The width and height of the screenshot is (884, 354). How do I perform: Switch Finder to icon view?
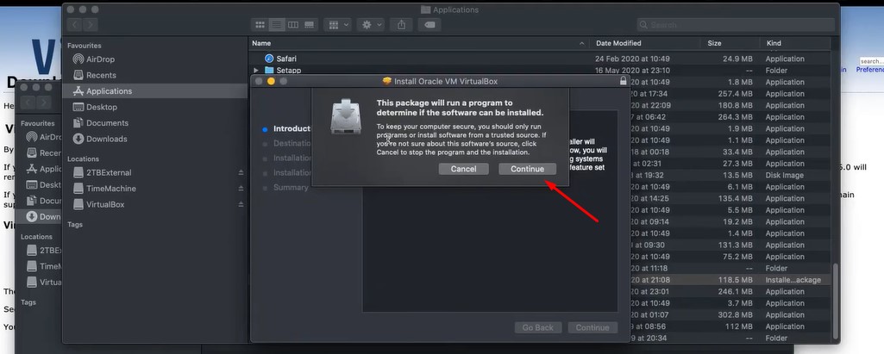click(x=260, y=25)
